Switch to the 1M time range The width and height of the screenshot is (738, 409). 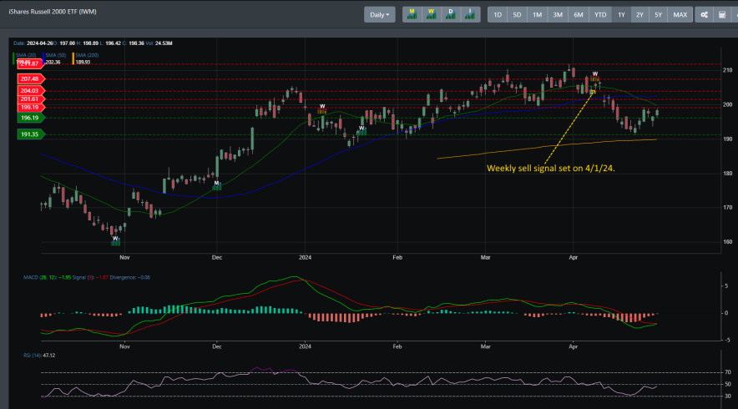537,14
